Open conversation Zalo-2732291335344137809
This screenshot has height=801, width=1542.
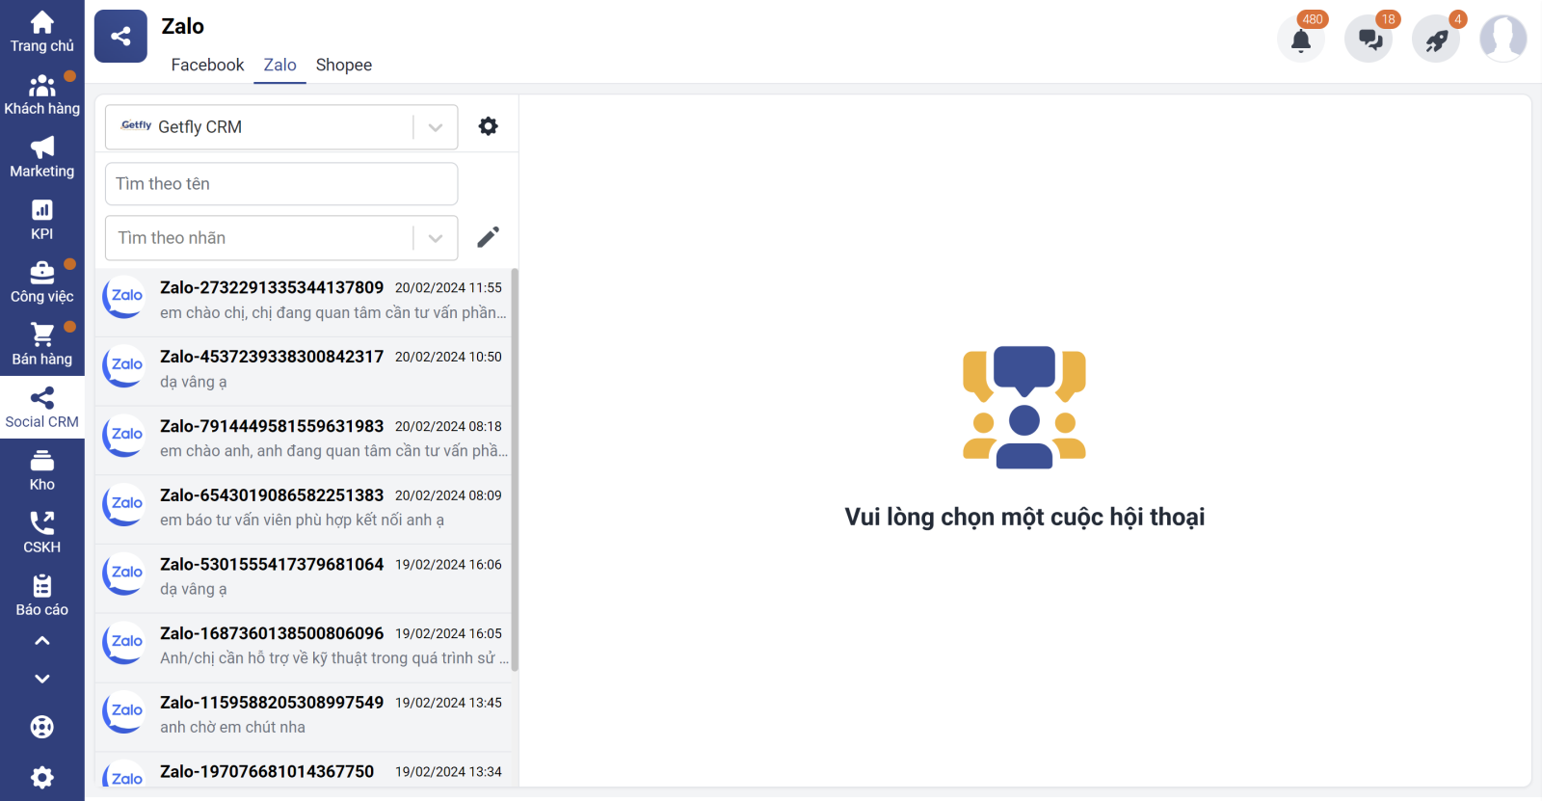click(x=305, y=302)
